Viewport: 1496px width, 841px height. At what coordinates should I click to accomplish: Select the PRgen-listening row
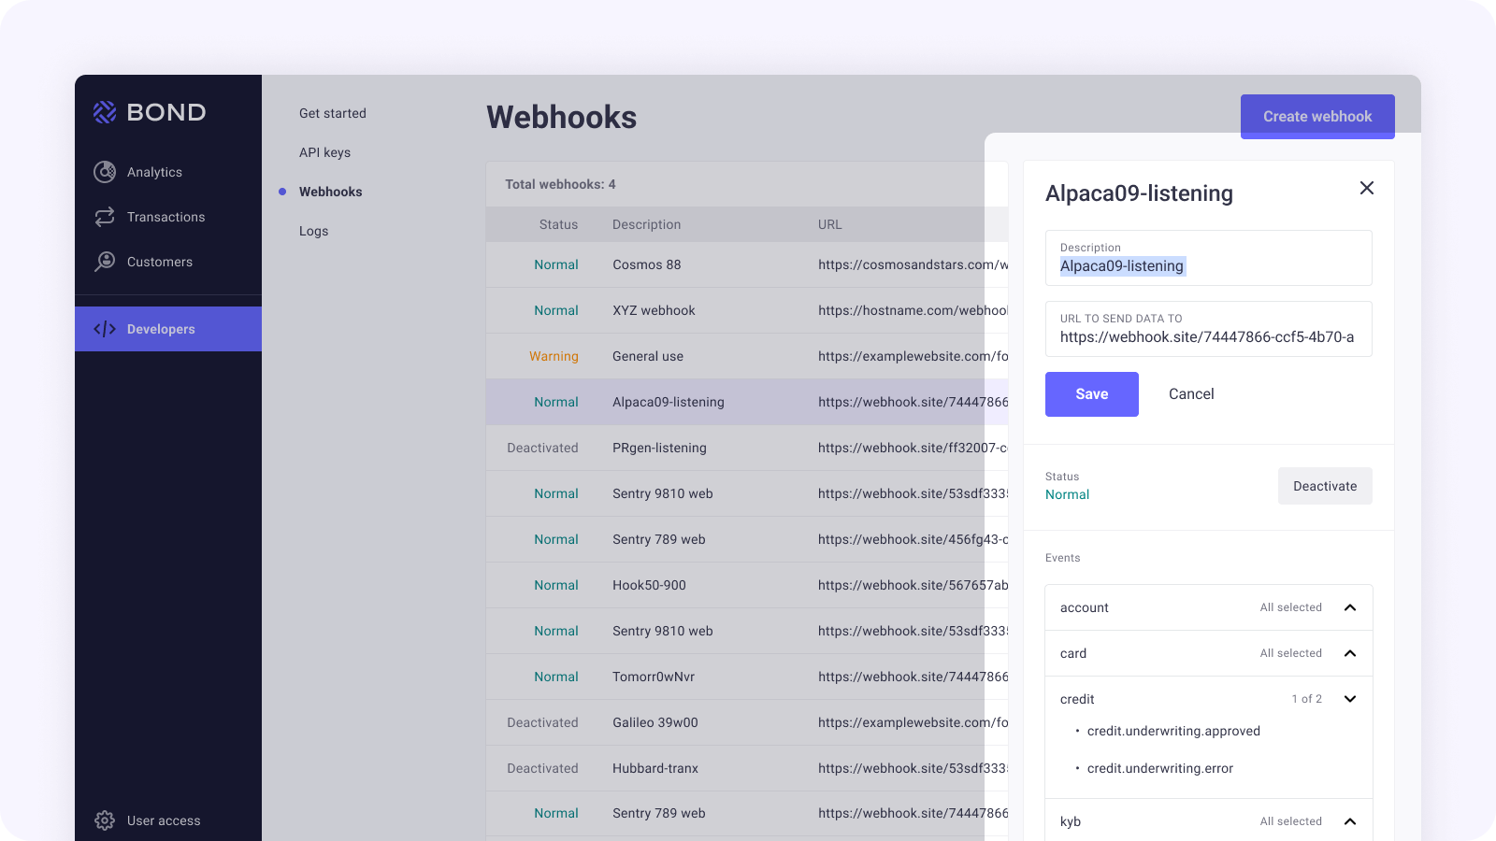[747, 448]
